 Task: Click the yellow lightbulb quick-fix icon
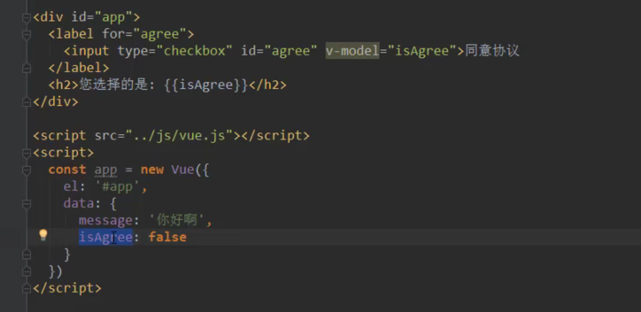[x=43, y=235]
